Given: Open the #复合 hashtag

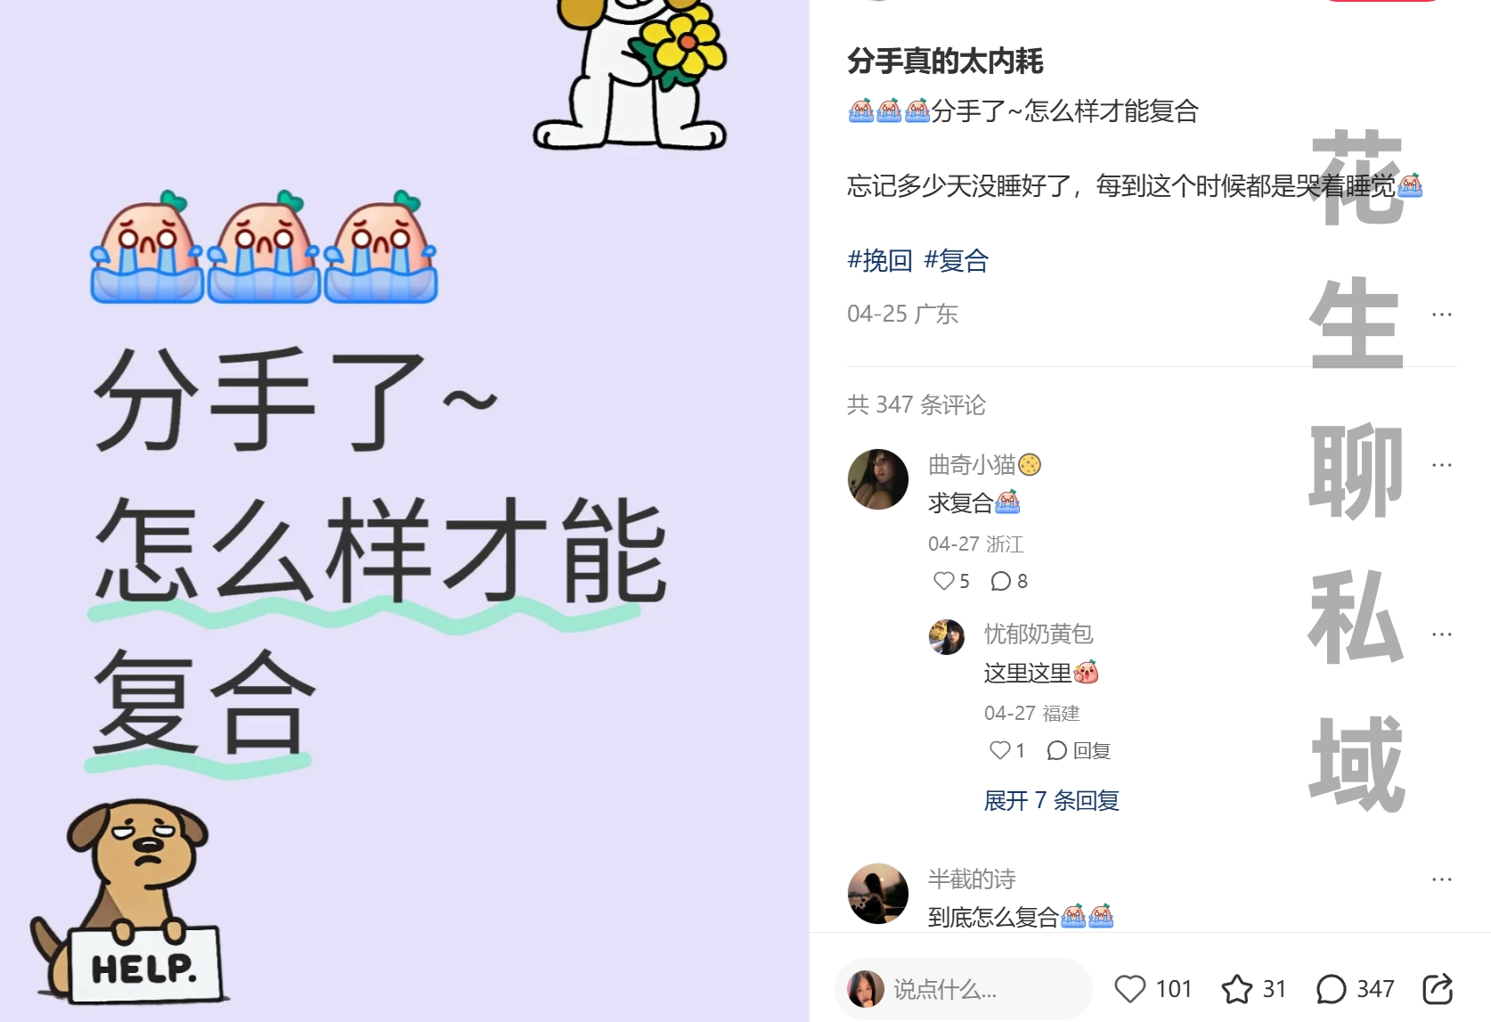Looking at the screenshot, I should pos(957,260).
